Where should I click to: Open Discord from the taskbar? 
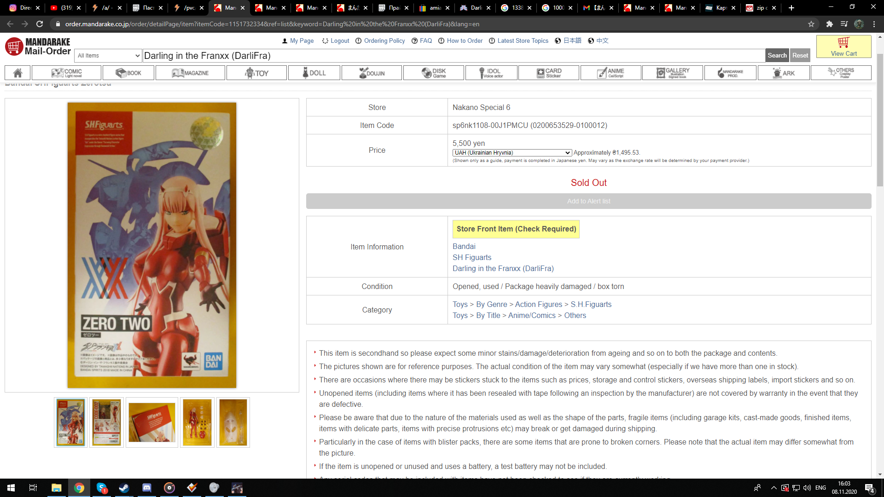click(x=147, y=488)
